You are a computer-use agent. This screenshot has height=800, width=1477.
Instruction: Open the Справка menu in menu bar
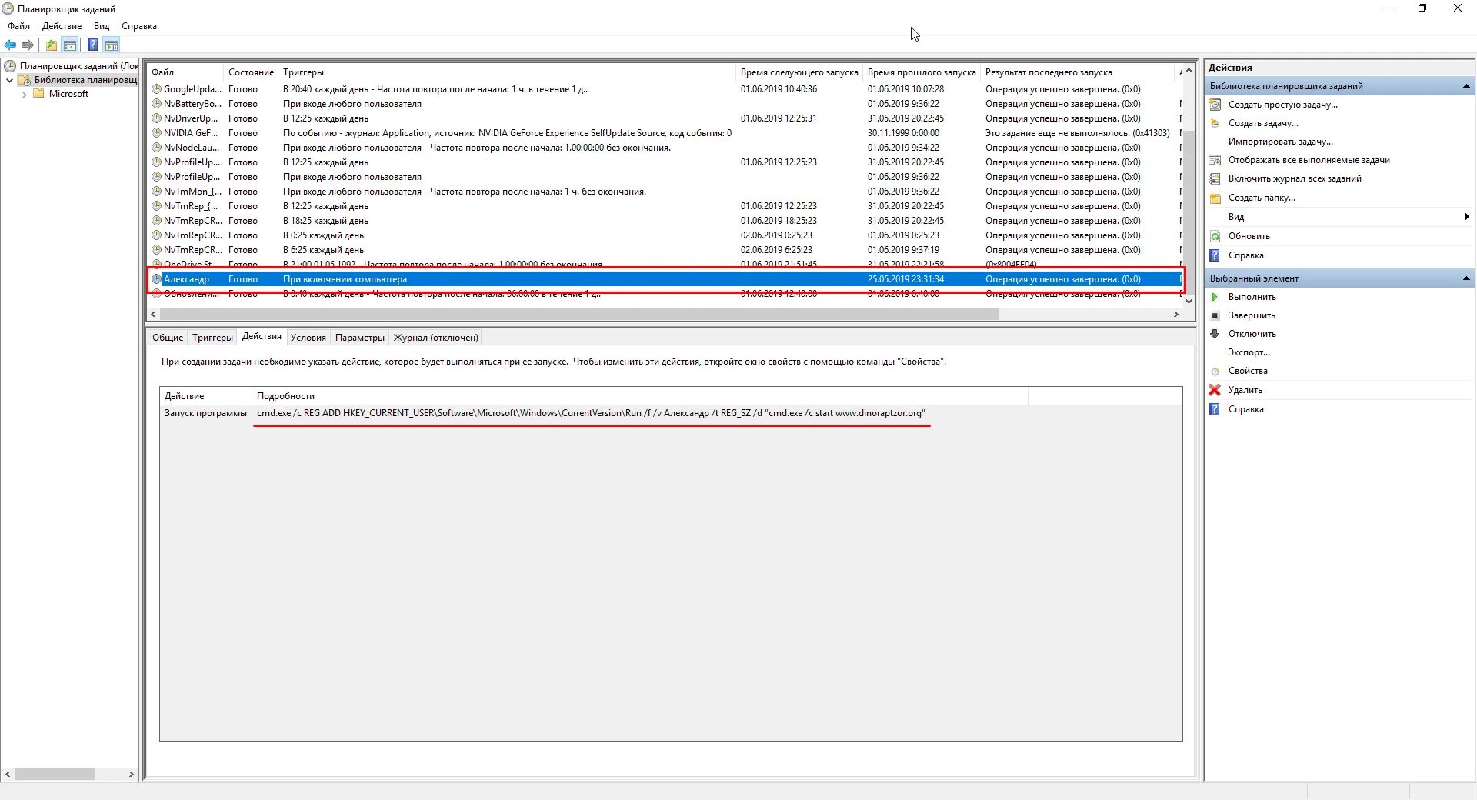click(x=139, y=26)
